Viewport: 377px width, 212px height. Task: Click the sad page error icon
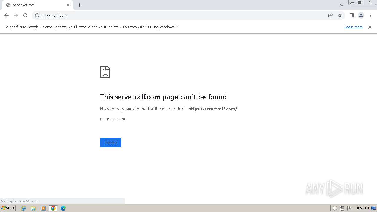[x=105, y=72]
